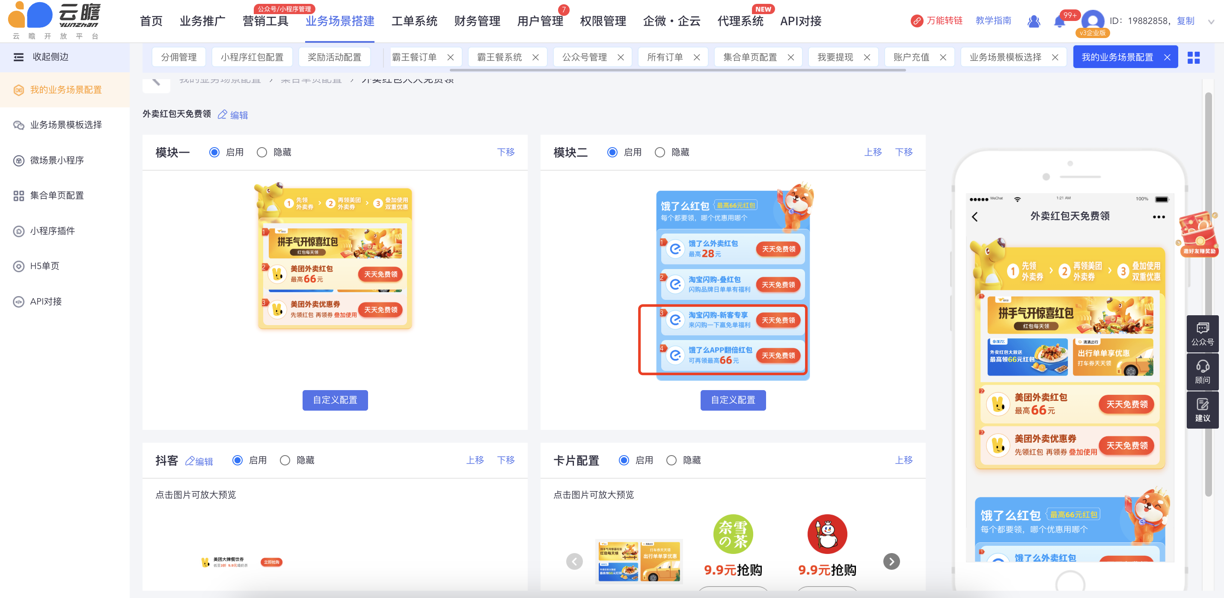Click the pencil 编辑 icon beside 抖客
This screenshot has width=1224, height=598.
pyautogui.click(x=190, y=461)
